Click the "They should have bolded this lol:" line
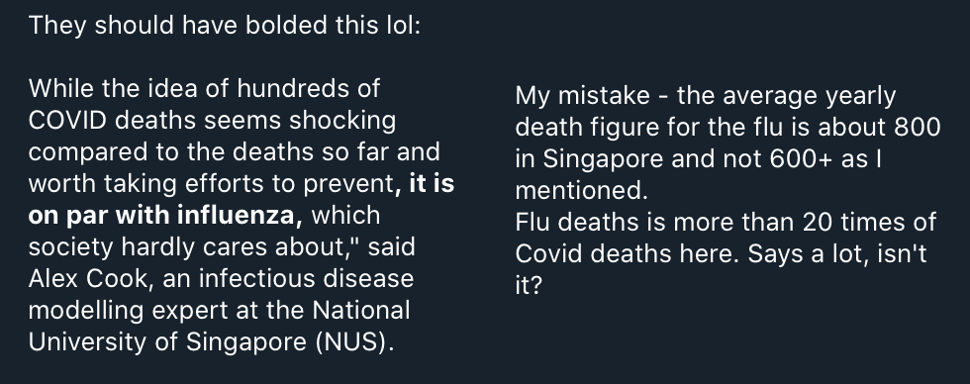The image size is (970, 384). coord(225,26)
